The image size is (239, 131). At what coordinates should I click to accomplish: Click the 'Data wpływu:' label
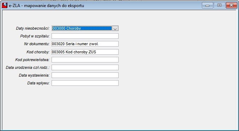38,83
